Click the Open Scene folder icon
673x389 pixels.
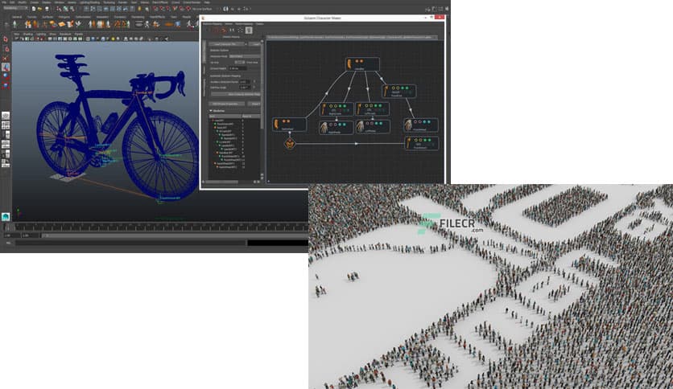[38, 10]
